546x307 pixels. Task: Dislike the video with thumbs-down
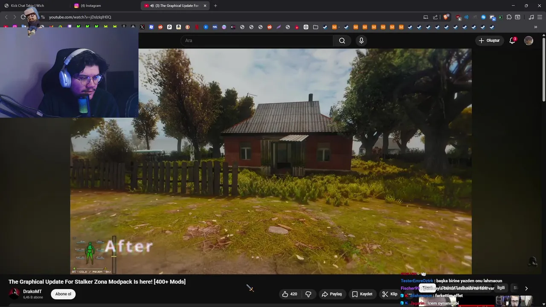[x=308, y=294]
